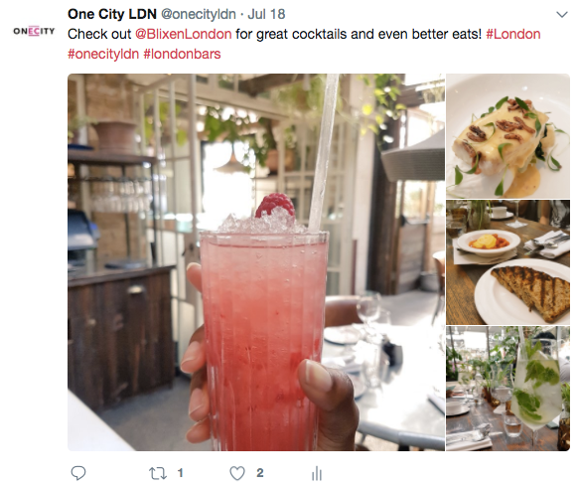The height and width of the screenshot is (489, 577).
Task: Expand tweet options chevron menu
Action: (x=562, y=15)
